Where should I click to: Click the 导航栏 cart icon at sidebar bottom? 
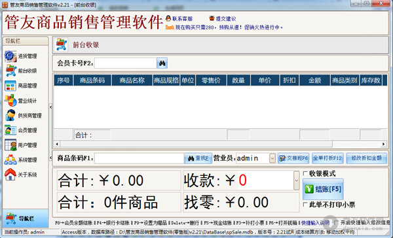10,218
